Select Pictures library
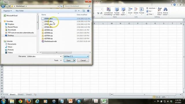The image size is (185, 104). coord(11,50)
